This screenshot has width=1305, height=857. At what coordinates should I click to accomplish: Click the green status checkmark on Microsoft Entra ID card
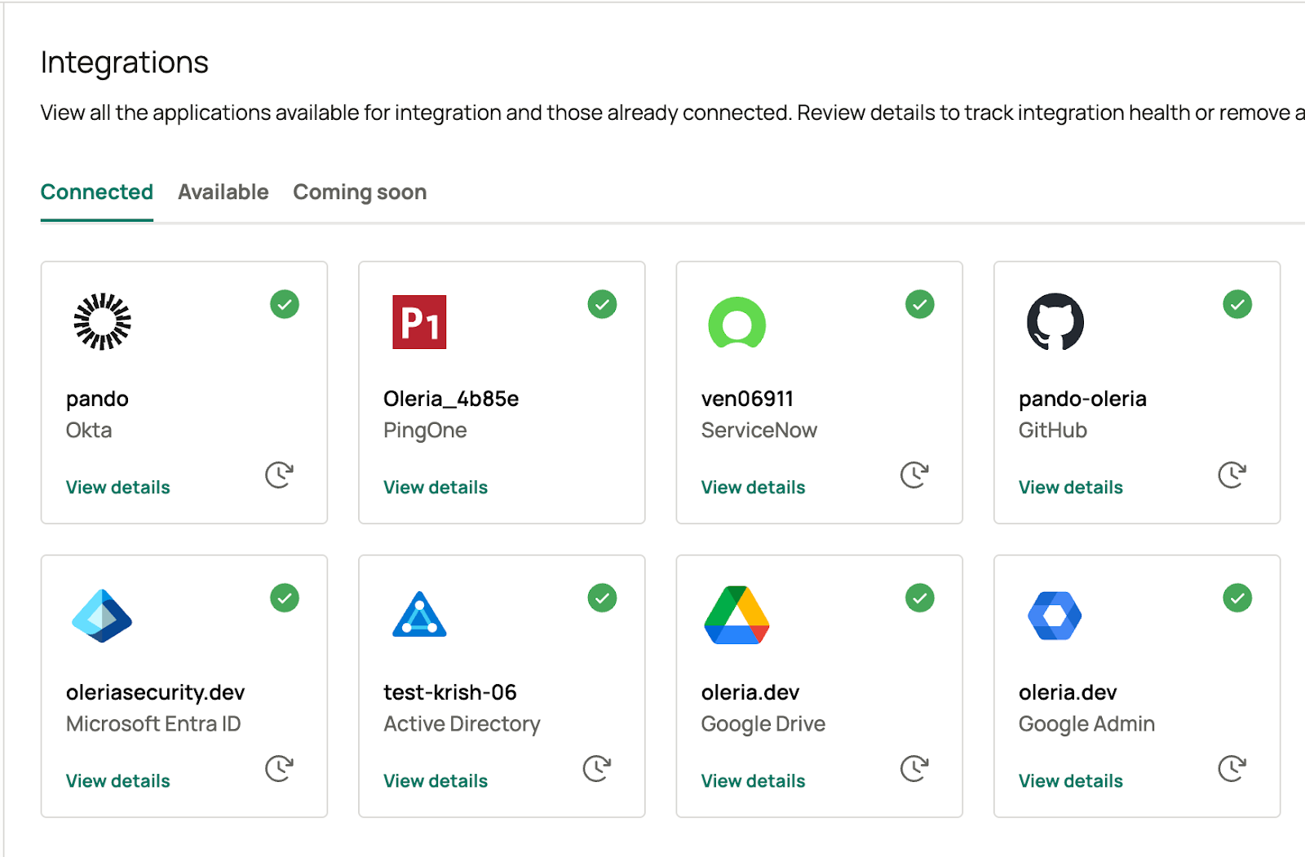pyautogui.click(x=285, y=598)
